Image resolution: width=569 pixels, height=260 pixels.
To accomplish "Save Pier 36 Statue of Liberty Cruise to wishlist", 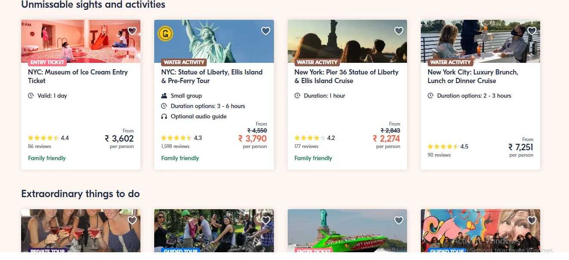I will (x=399, y=31).
